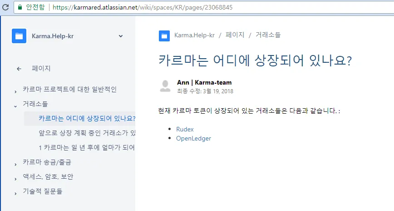The image size is (394, 211).
Task: Expand the 기술적 질문들 chevron
Action: coord(15,194)
